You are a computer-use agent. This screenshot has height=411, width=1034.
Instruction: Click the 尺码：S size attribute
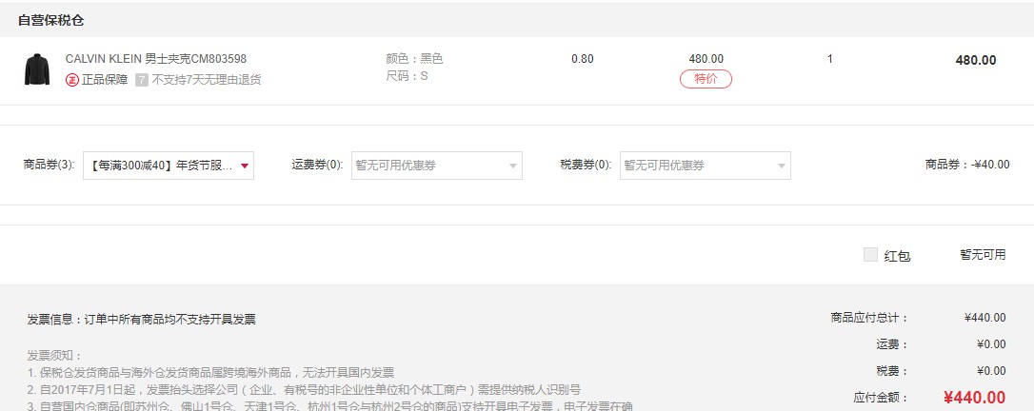pyautogui.click(x=407, y=76)
